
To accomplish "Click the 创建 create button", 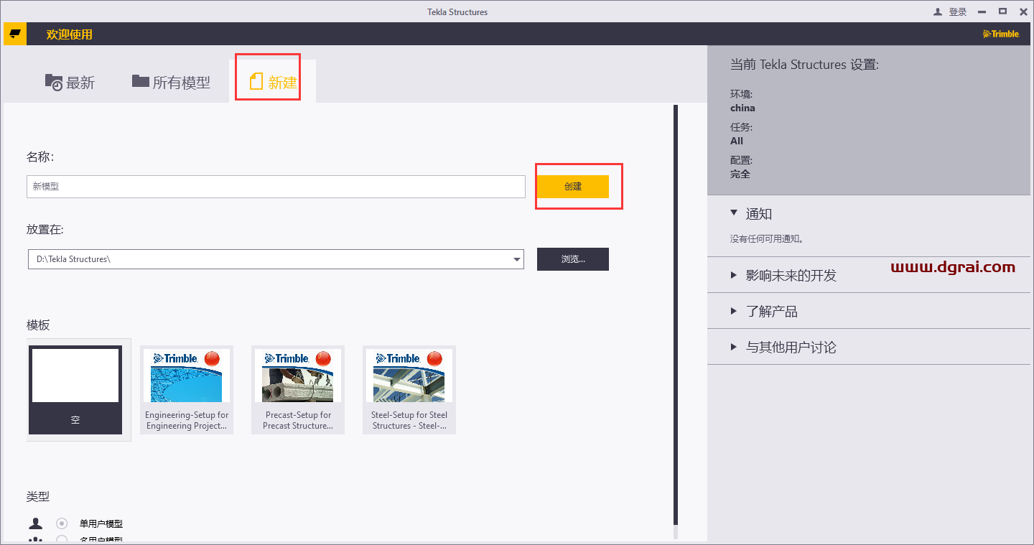I will pos(573,187).
